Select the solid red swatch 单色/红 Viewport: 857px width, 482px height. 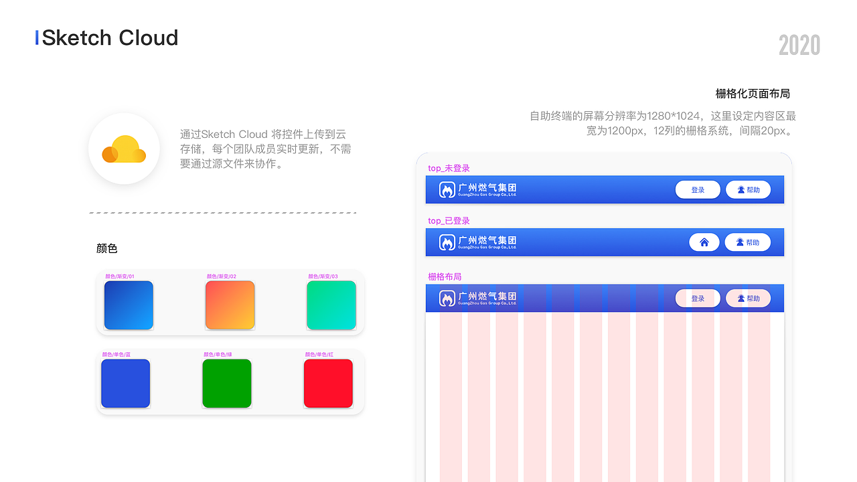[x=328, y=384]
